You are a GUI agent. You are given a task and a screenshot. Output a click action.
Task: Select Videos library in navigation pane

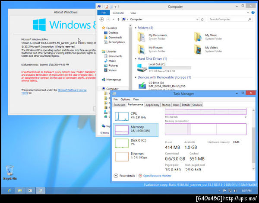112,70
